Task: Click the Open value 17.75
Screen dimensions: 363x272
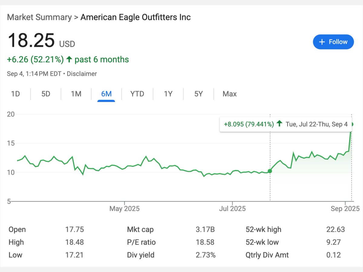Action: (x=74, y=230)
